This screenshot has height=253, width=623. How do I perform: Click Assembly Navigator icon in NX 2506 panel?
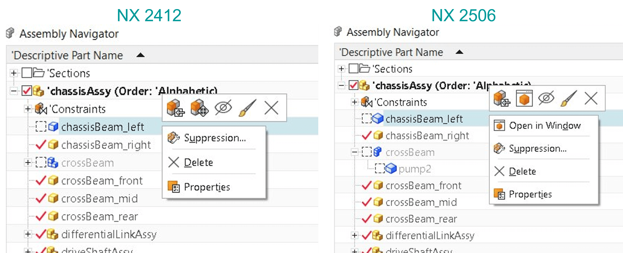[x=338, y=31]
